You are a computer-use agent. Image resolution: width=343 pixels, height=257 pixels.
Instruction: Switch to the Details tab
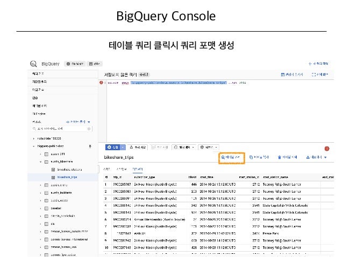point(122,169)
